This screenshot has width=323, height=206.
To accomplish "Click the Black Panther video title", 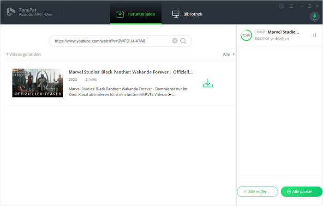I will point(131,72).
